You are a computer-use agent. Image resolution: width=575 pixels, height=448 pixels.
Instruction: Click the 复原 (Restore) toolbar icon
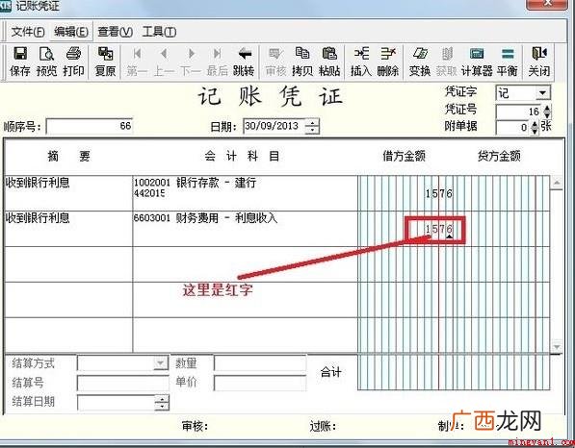point(105,62)
